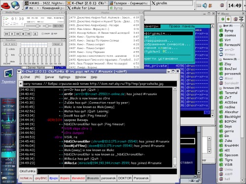Click the XMMS eject/open file button
This screenshot has width=246, height=184.
coord(35,34)
